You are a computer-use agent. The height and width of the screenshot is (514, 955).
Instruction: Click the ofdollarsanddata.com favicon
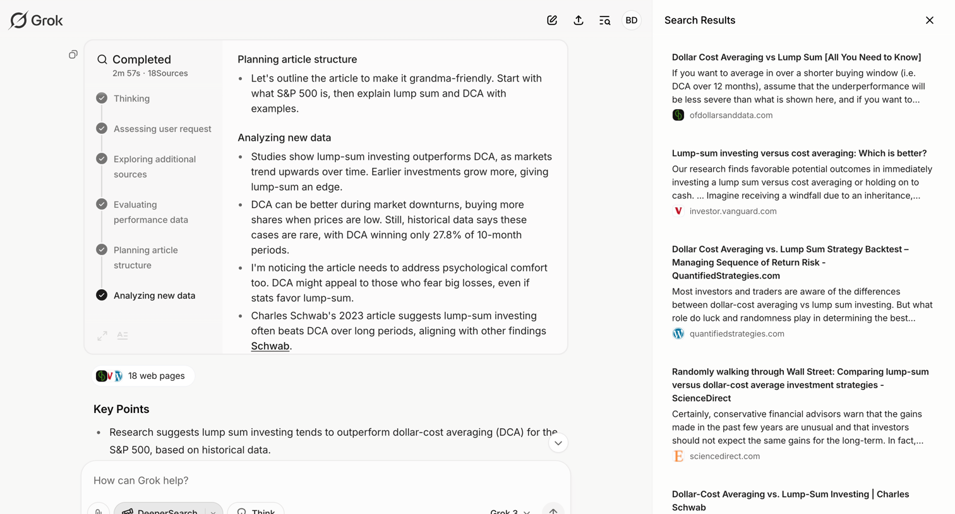pyautogui.click(x=678, y=115)
